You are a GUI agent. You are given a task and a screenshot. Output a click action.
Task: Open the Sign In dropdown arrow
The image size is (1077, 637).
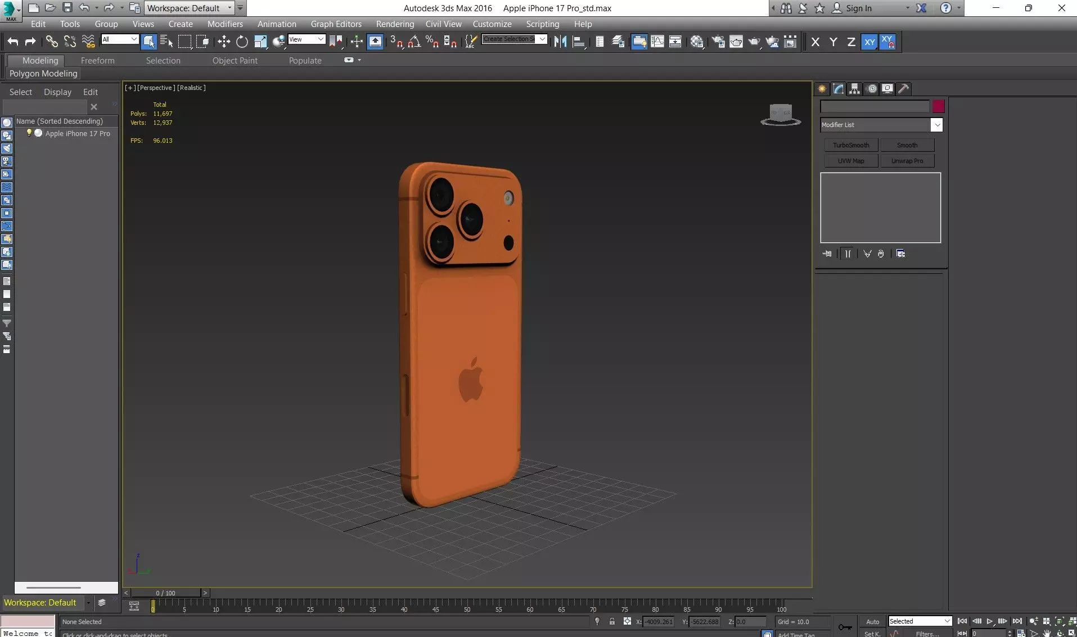click(907, 8)
